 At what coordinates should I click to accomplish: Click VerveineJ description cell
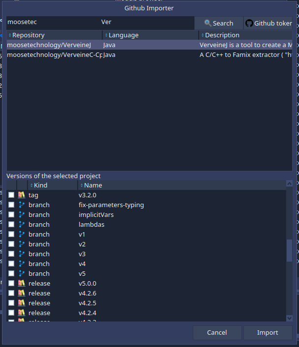click(x=245, y=45)
